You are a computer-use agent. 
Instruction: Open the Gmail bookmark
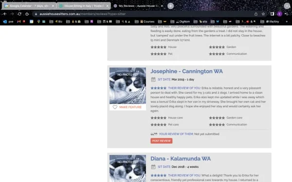(19, 21)
